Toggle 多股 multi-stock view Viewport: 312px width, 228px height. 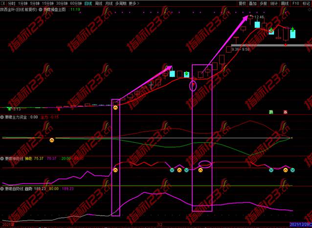pos(264,3)
